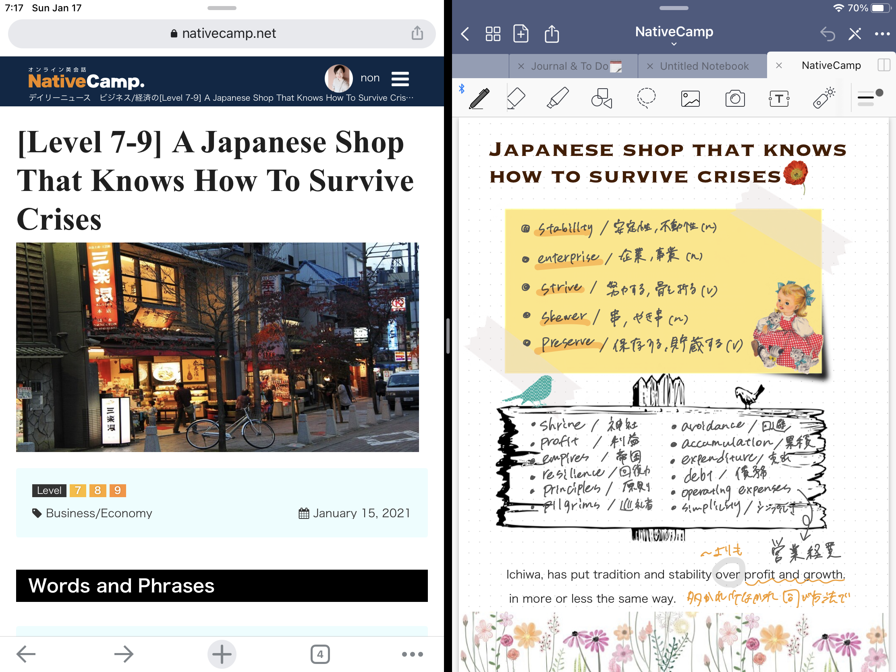Select the Eraser tool
The height and width of the screenshot is (672, 896).
[x=516, y=98]
